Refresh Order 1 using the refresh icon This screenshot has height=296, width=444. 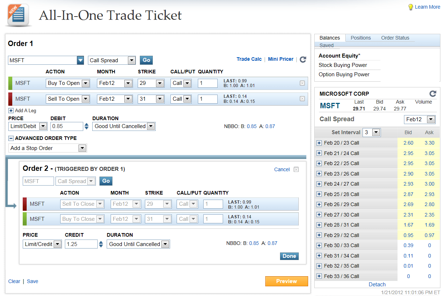303,59
